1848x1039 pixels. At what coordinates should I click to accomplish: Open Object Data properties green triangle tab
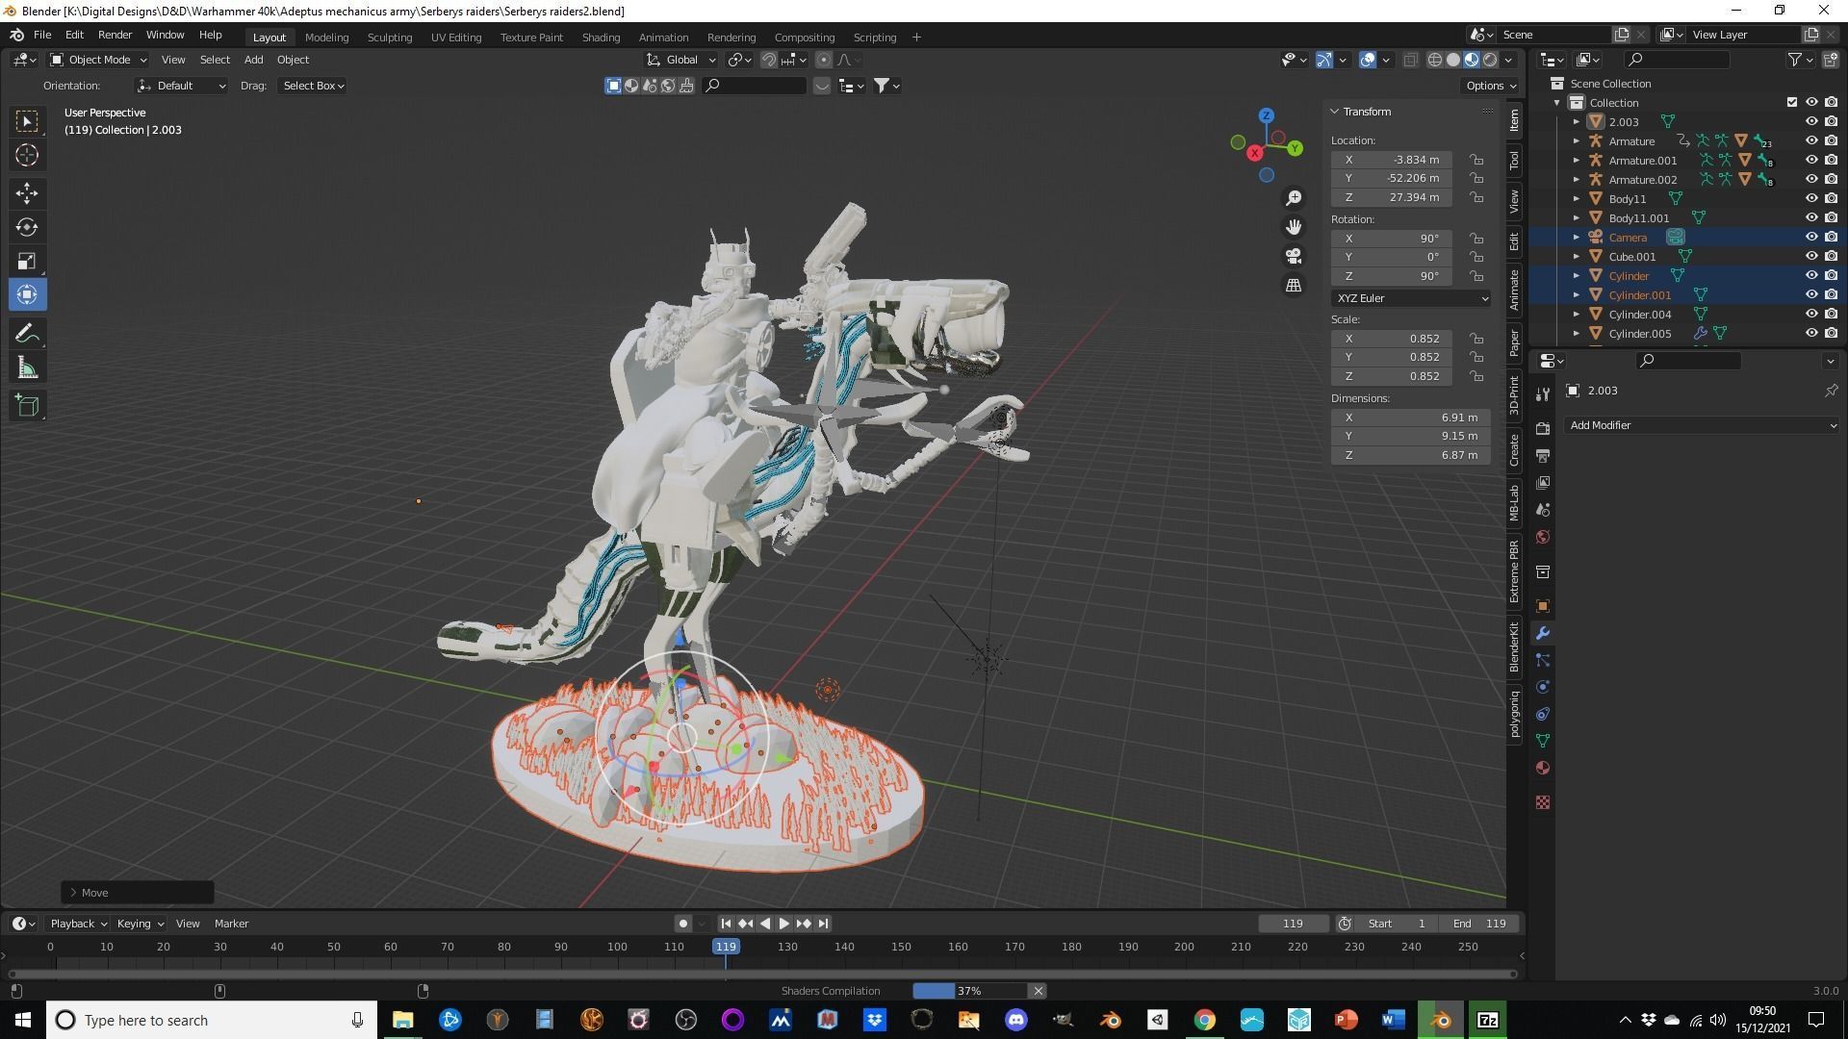pos(1543,741)
